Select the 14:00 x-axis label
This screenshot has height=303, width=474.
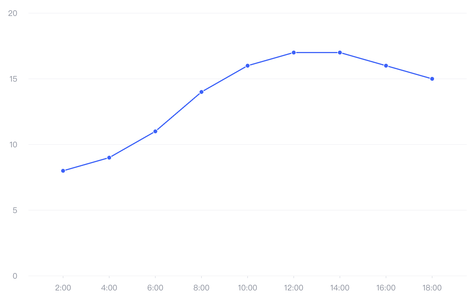click(x=340, y=288)
